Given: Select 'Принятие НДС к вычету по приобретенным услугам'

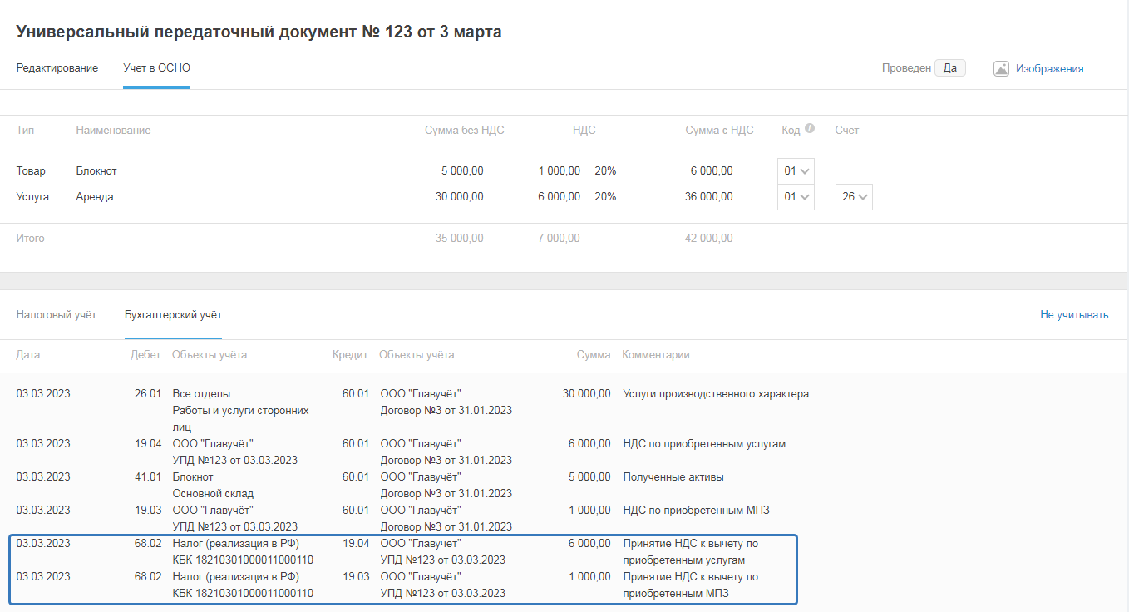Looking at the screenshot, I should pyautogui.click(x=690, y=551).
